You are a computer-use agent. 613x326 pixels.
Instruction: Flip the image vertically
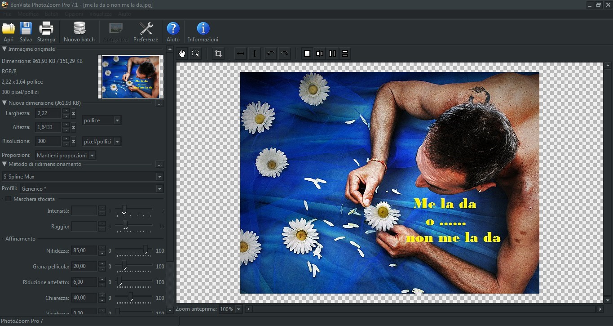(x=255, y=54)
